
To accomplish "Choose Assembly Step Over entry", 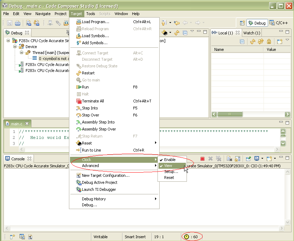I will (x=114, y=129).
